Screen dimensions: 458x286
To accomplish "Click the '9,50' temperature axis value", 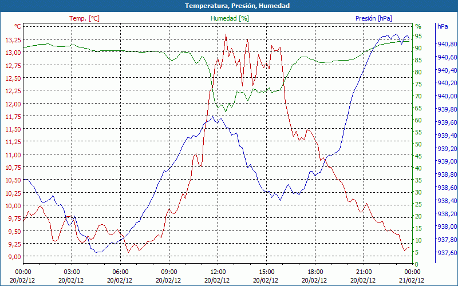I will point(15,232).
